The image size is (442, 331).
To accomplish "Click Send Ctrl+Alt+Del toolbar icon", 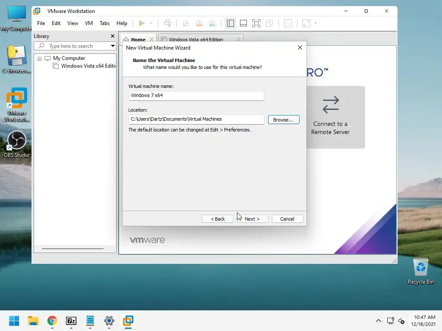I will click(167, 23).
